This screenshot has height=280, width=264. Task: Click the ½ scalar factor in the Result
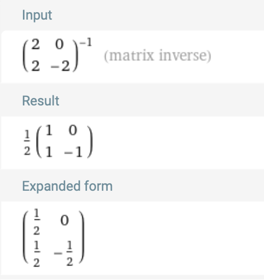pyautogui.click(x=27, y=143)
